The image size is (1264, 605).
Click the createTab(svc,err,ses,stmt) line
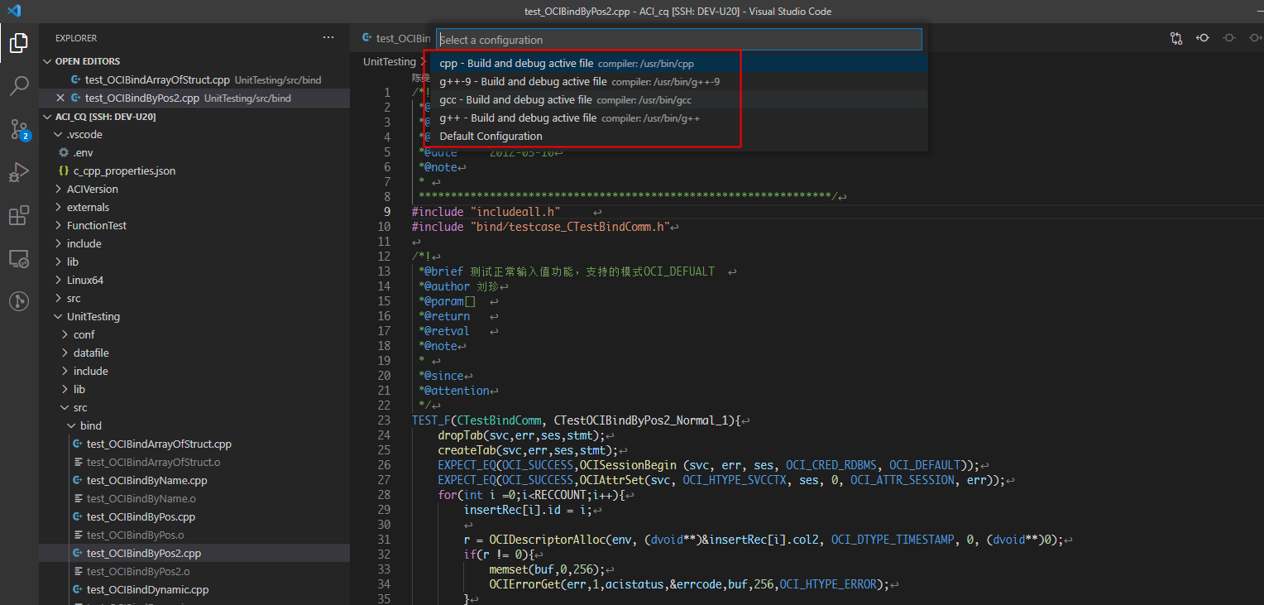click(529, 450)
